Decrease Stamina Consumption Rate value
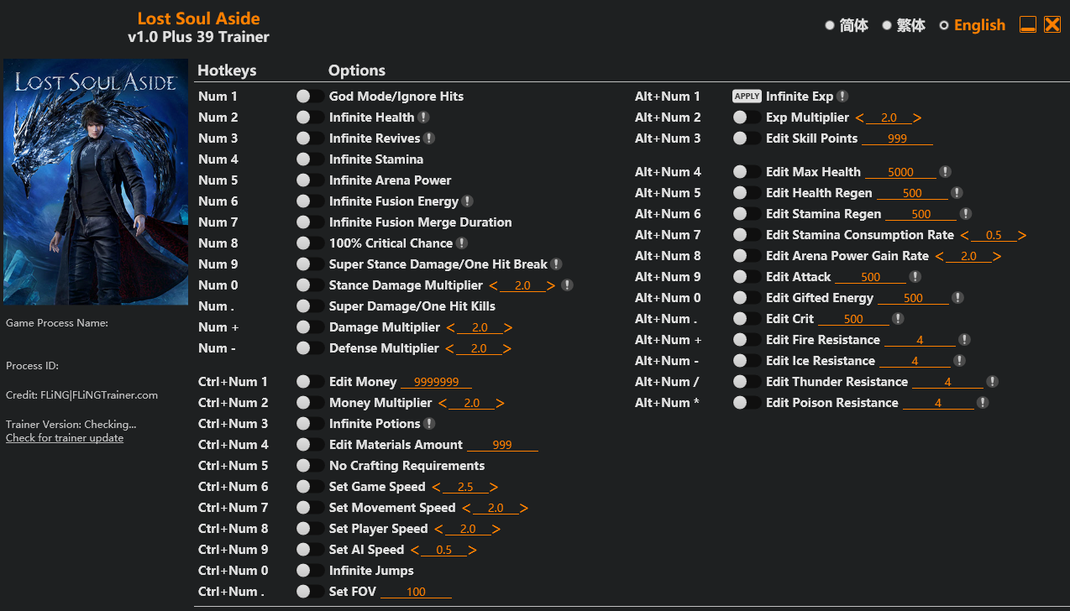 click(964, 236)
